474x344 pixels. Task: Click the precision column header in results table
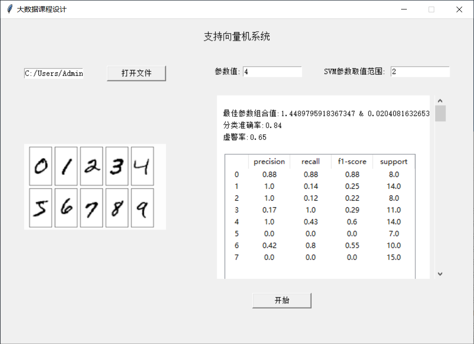[269, 161]
